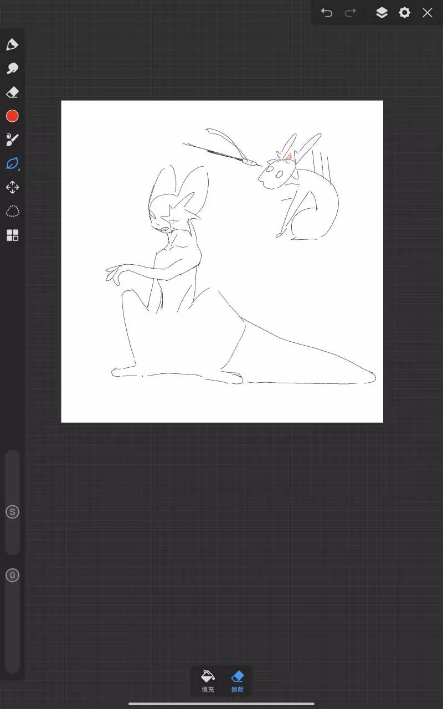The height and width of the screenshot is (709, 443).
Task: Open the four-square tools grid
Action: tap(12, 235)
